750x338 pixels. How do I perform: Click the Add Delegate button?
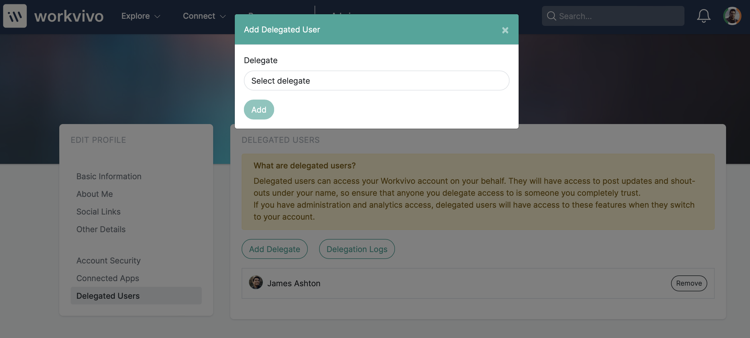274,249
